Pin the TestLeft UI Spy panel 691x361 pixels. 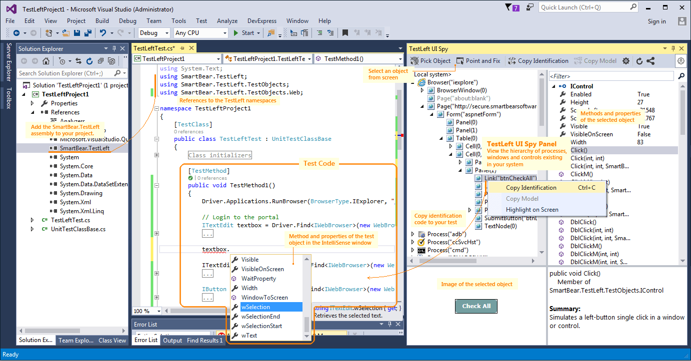coord(673,48)
